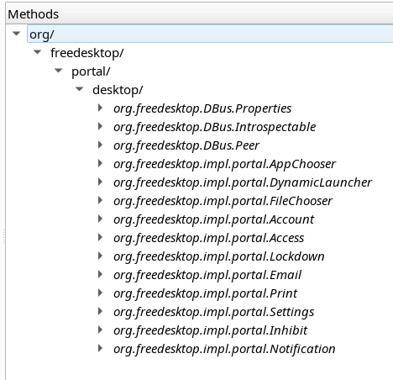The width and height of the screenshot is (393, 380).
Task: Collapse the freedesktop/ node arrow
Action: [38, 52]
